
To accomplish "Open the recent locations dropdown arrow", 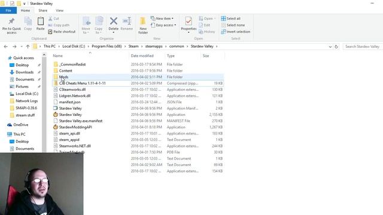I will 22,47.
